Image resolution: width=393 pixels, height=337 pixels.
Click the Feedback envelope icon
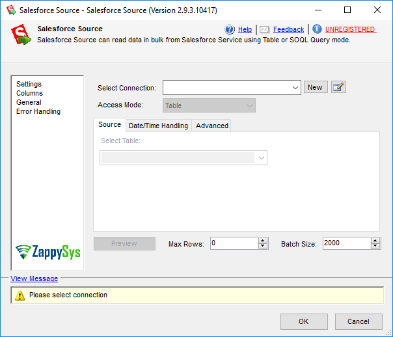click(264, 29)
